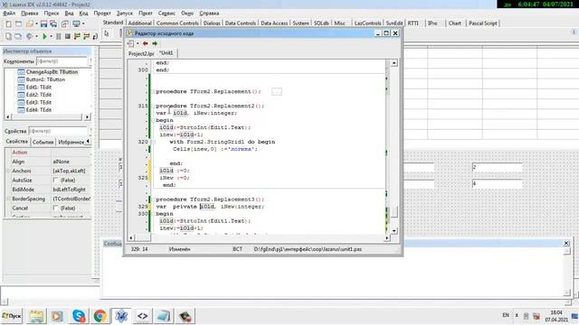Image resolution: width=579 pixels, height=325 pixels.
Task: Click the Open file folder icon
Action: [x=30, y=24]
